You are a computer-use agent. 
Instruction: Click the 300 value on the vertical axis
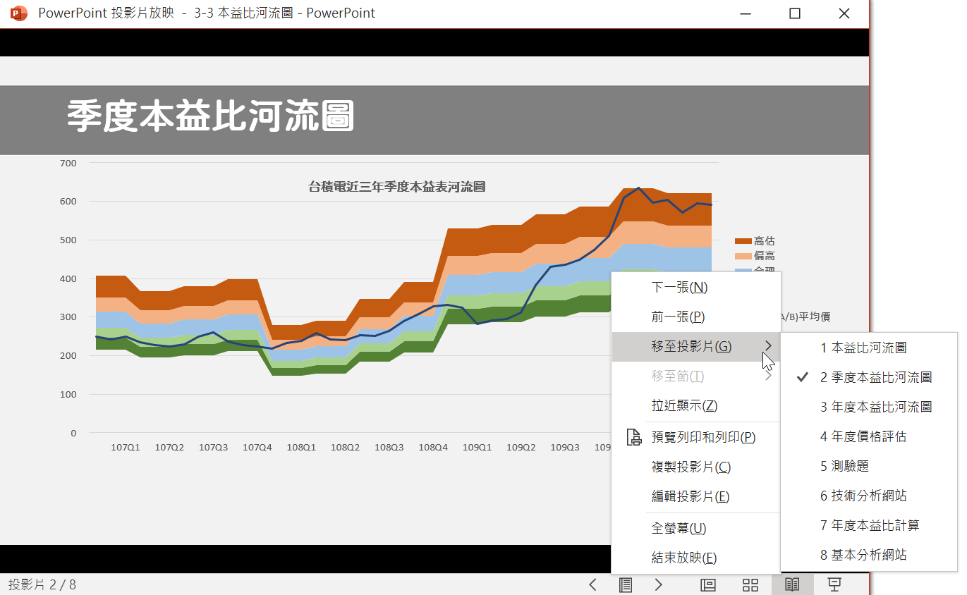coord(68,317)
